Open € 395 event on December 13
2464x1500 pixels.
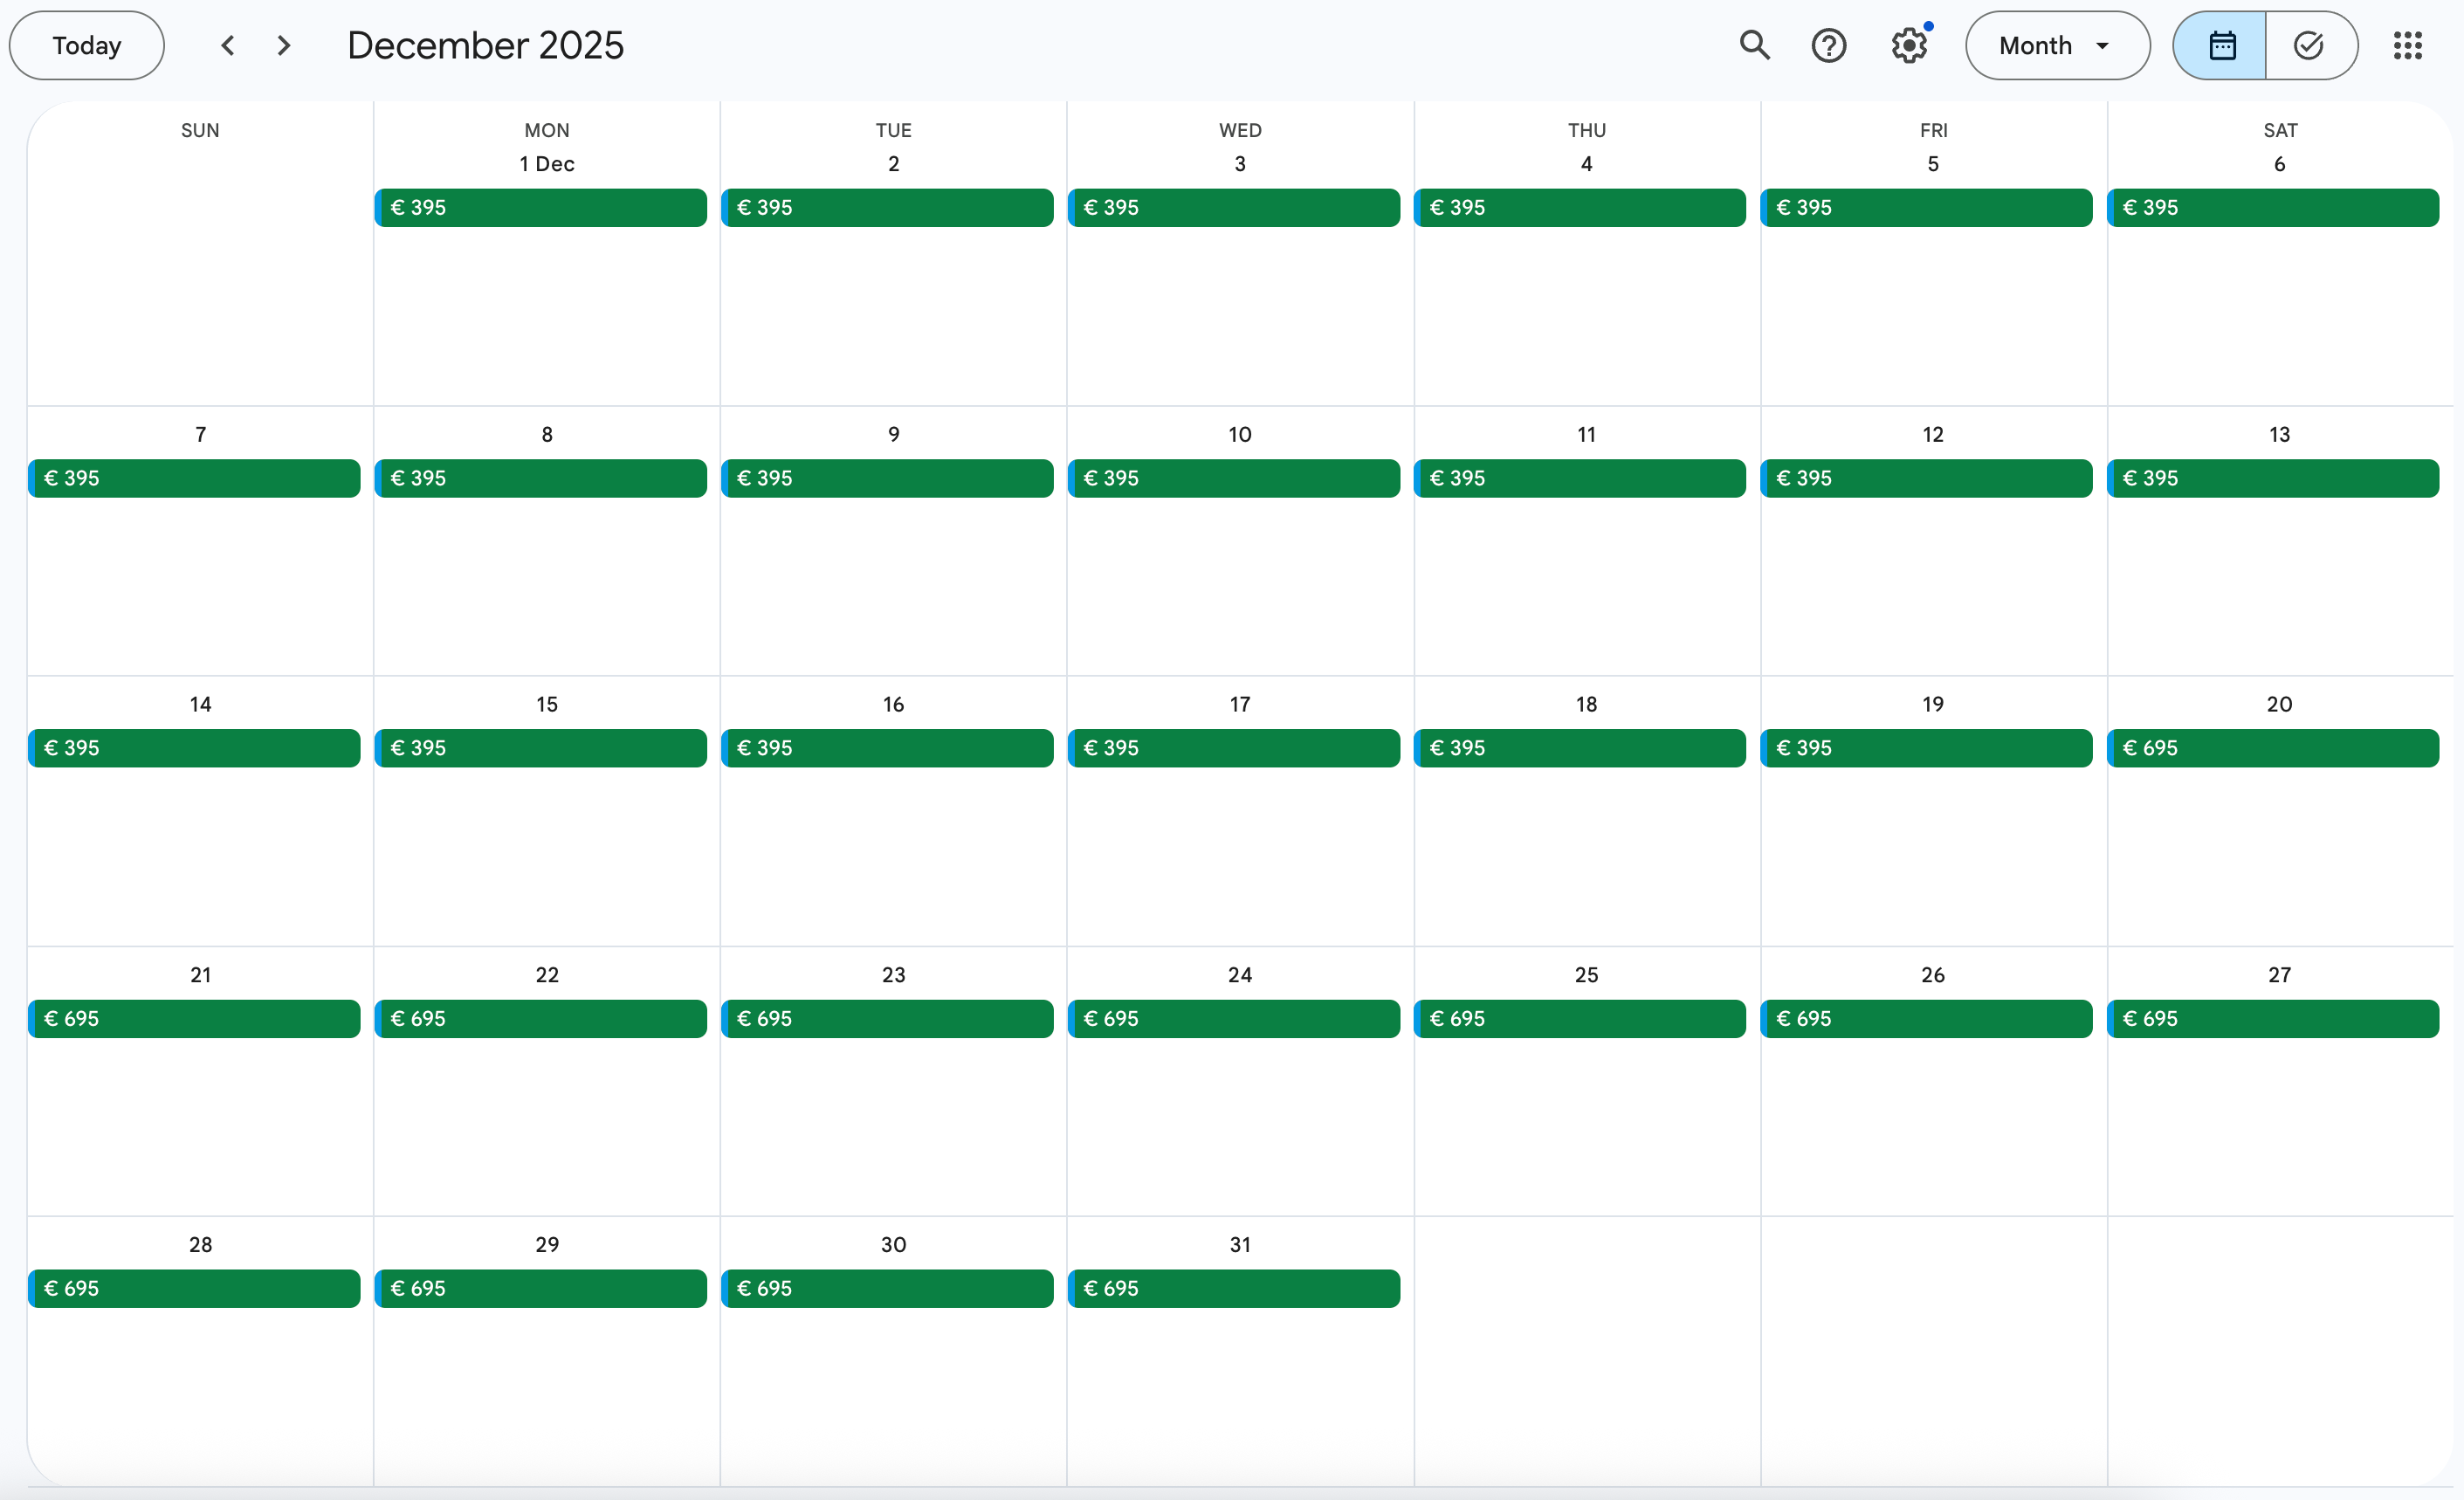tap(2273, 478)
